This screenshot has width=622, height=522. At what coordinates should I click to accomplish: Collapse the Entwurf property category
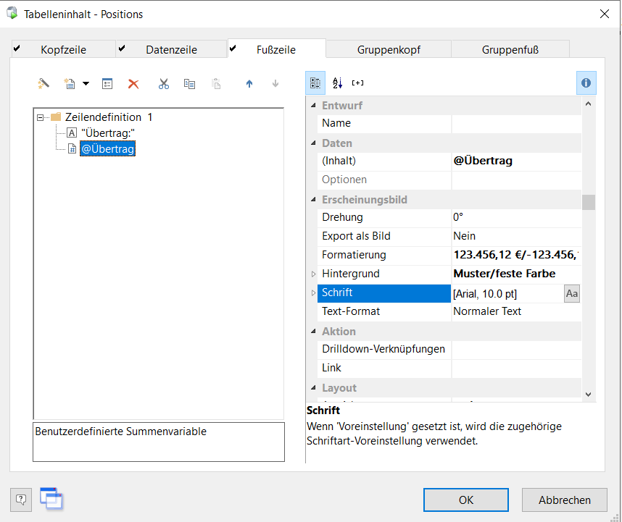[x=313, y=106]
